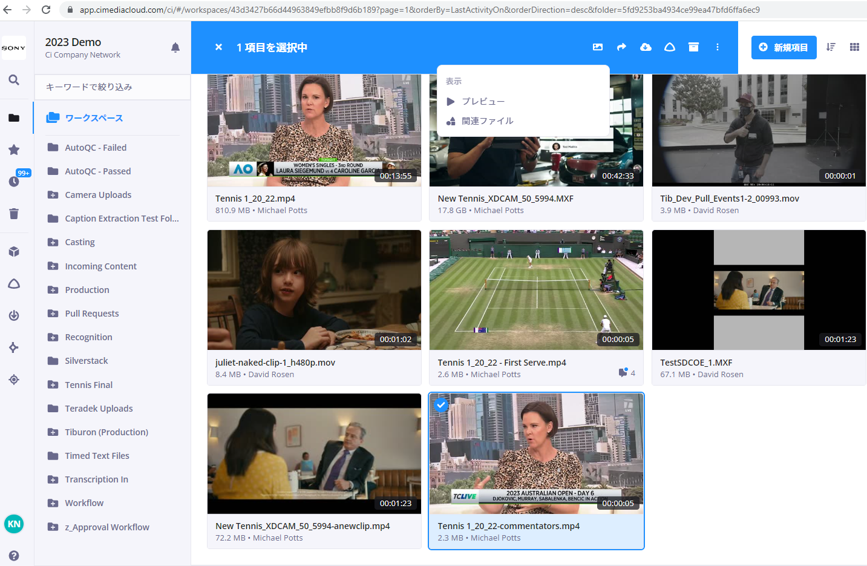Open the Transcription In folder
Image resolution: width=867 pixels, height=566 pixels.
tap(96, 479)
